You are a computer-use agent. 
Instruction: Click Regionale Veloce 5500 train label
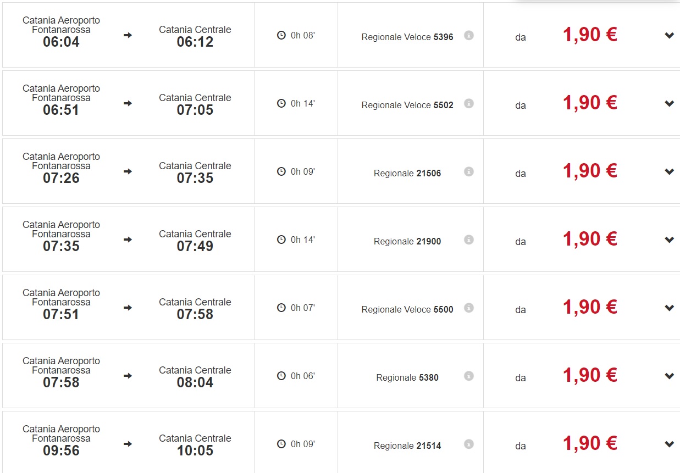[x=407, y=310]
